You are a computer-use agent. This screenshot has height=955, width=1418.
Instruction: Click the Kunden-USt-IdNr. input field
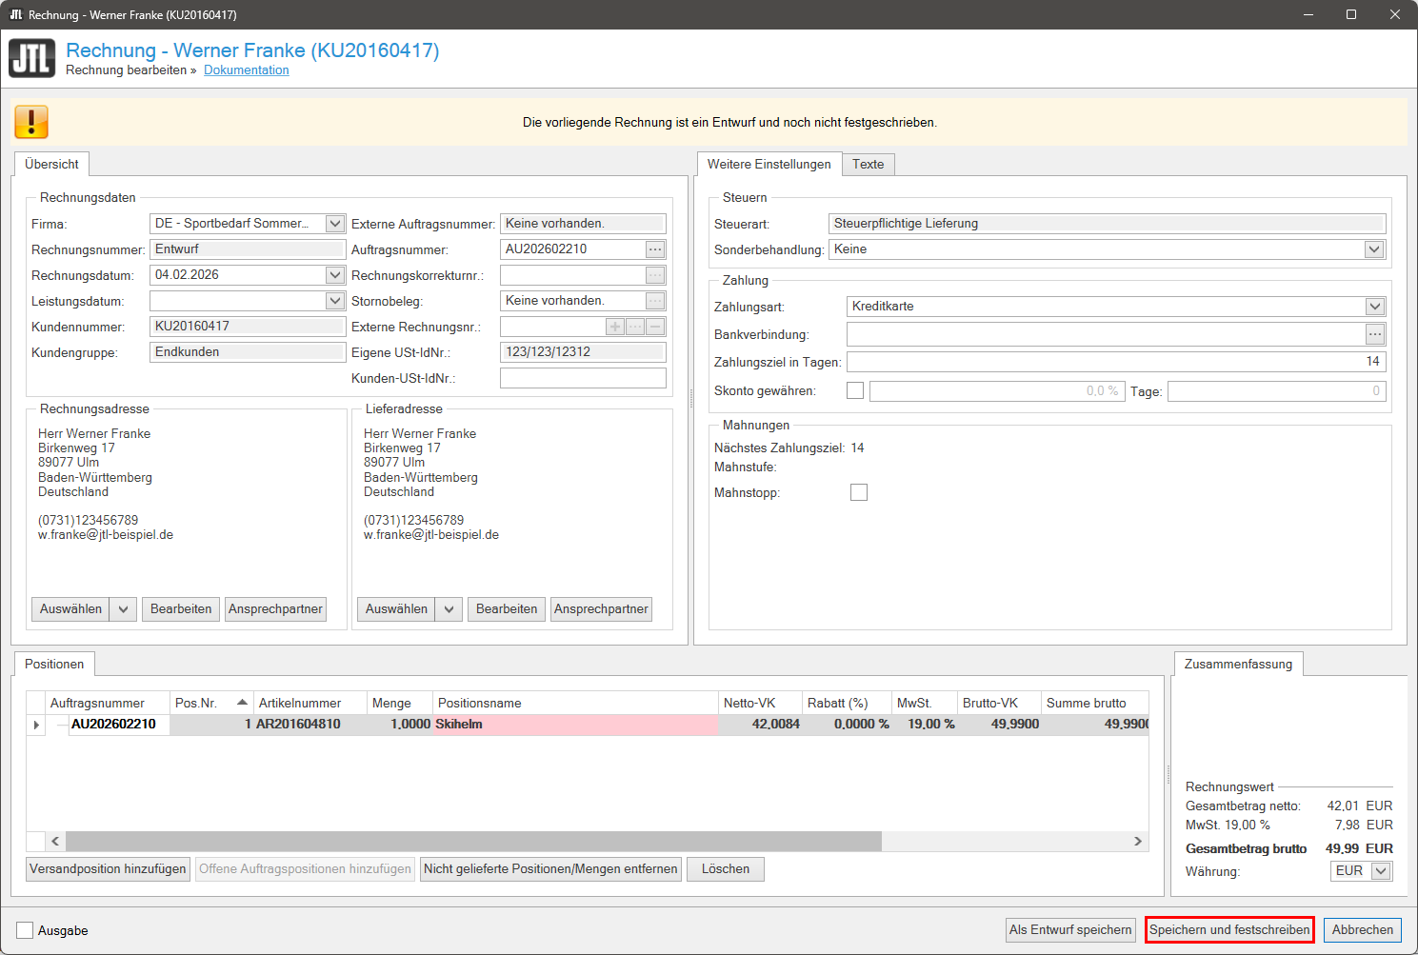click(x=583, y=378)
